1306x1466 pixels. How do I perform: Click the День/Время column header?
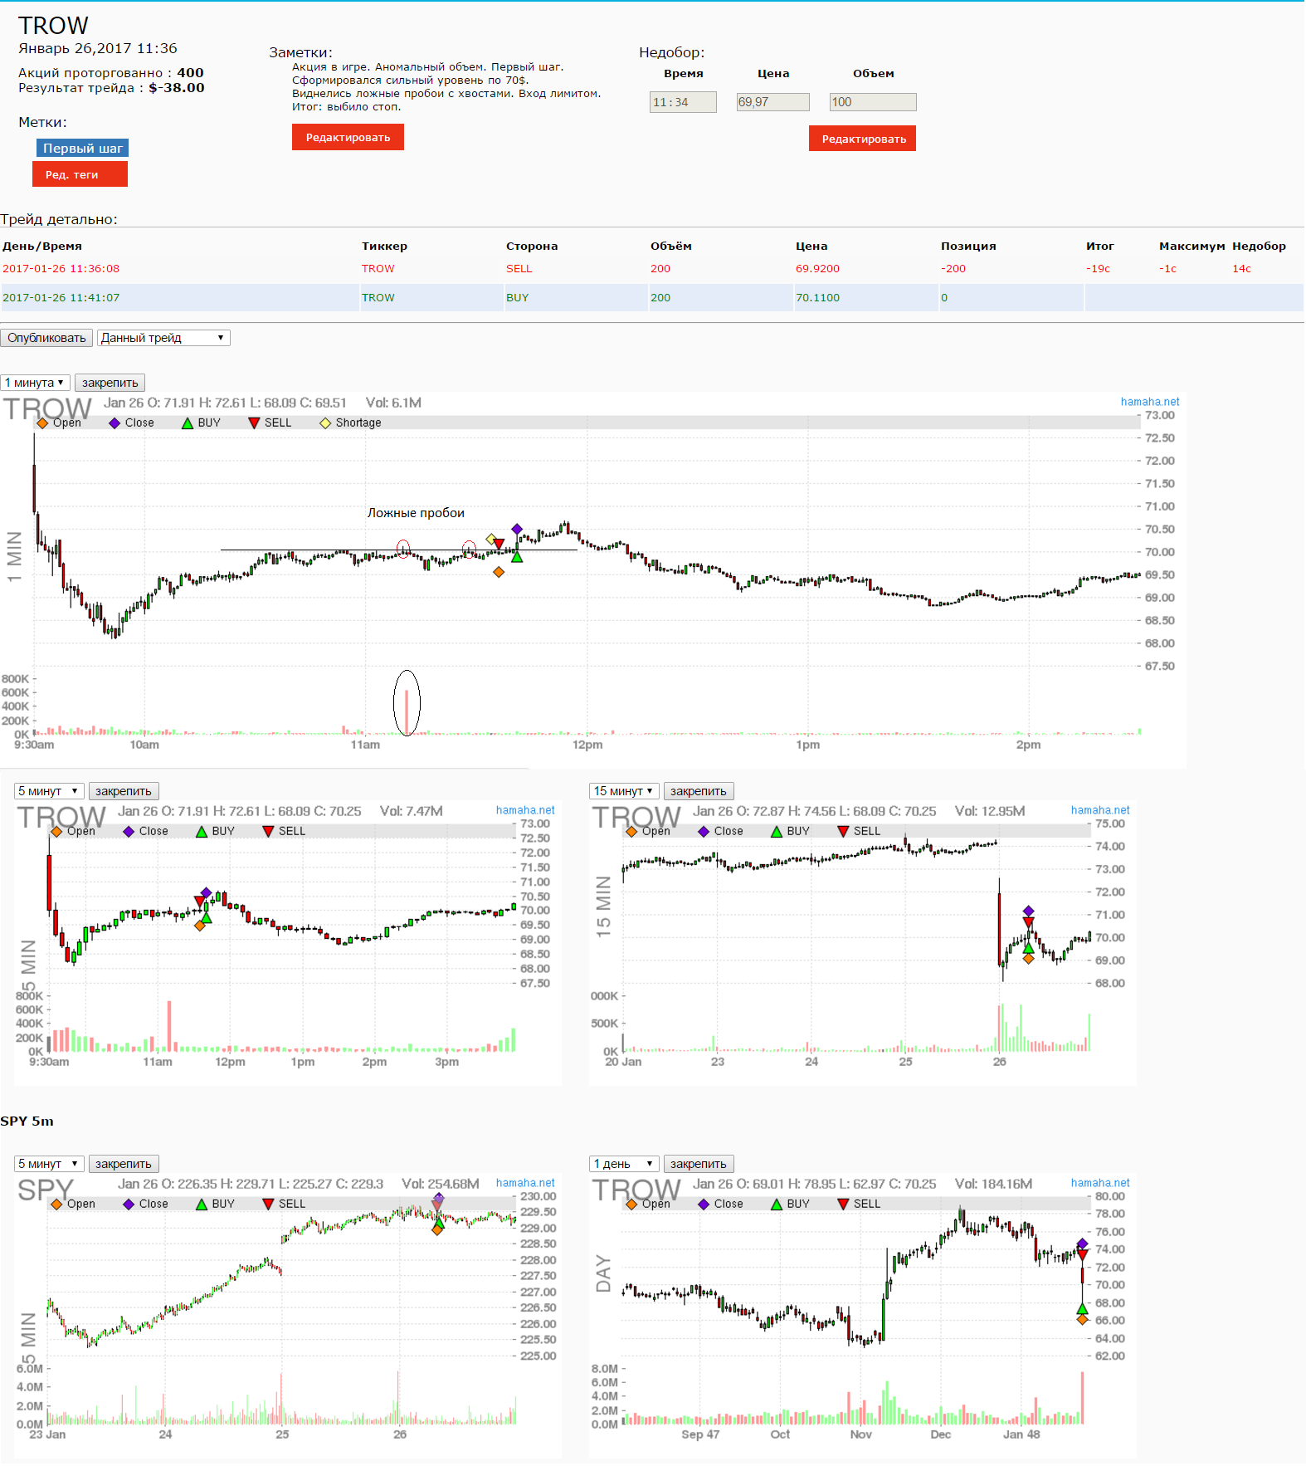coord(42,247)
